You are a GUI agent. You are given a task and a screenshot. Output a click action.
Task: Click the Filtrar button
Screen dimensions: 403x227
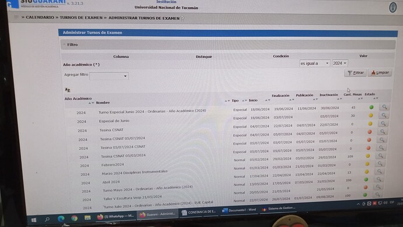(355, 73)
